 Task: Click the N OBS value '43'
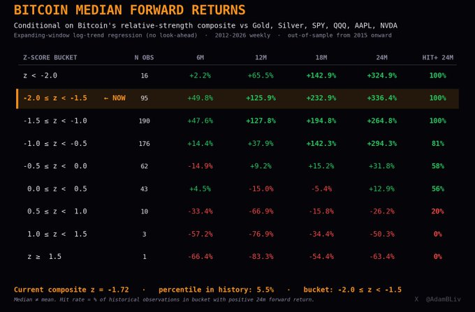coord(145,189)
